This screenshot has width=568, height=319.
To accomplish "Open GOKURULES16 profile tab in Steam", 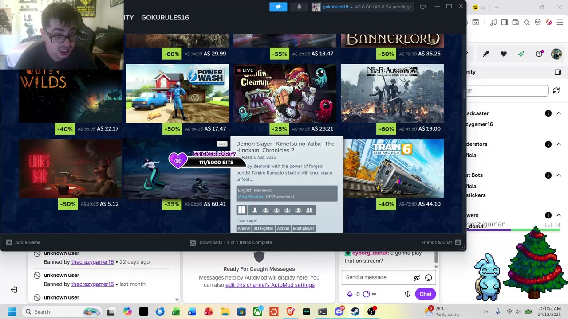I will coord(165,17).
